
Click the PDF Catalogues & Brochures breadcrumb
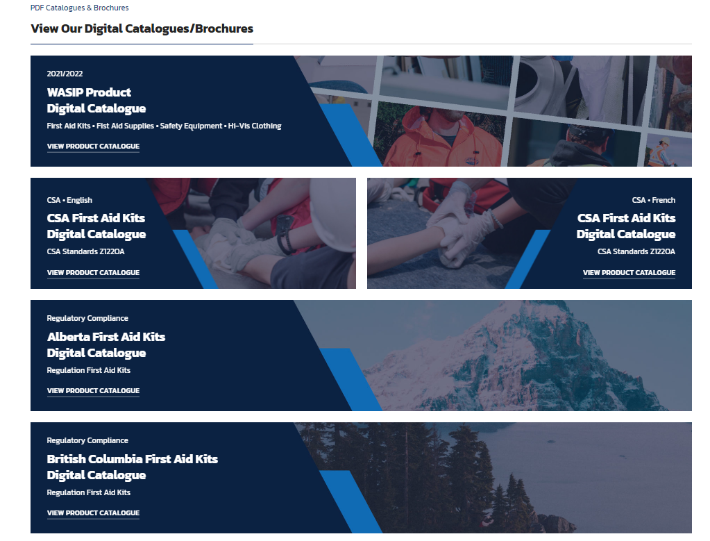click(80, 8)
